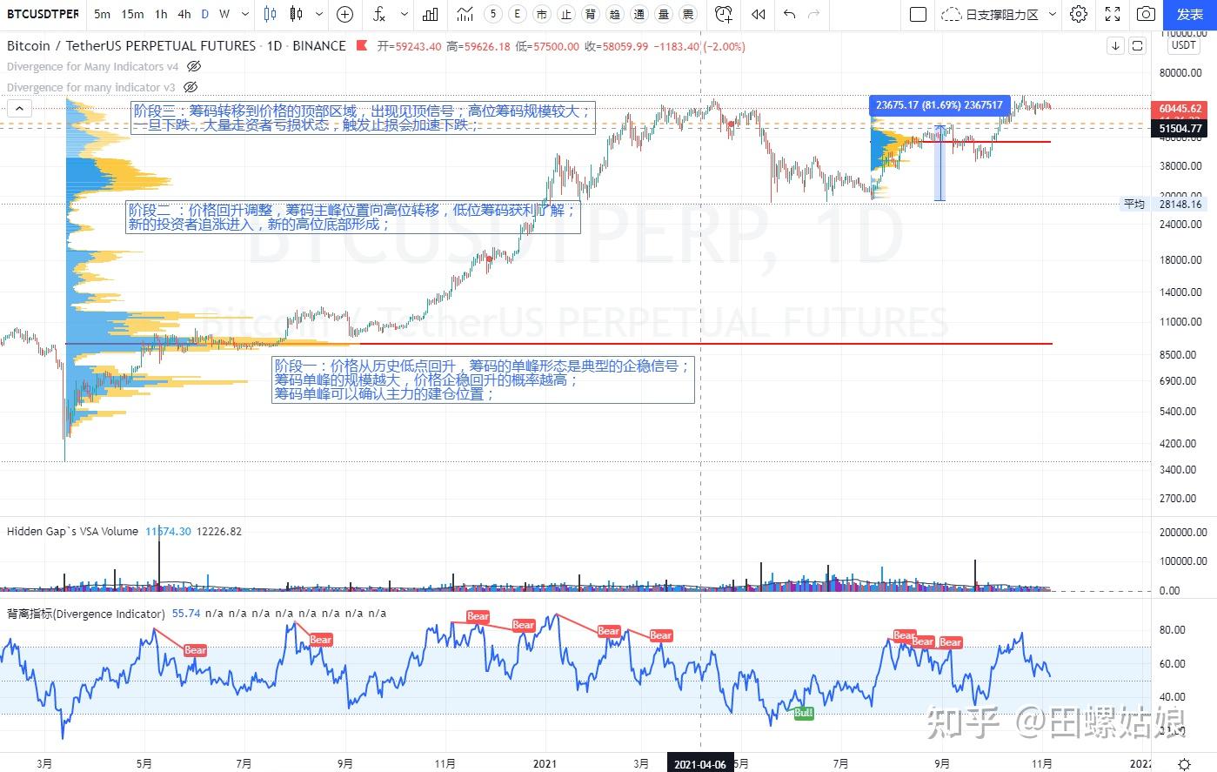The width and height of the screenshot is (1217, 772).
Task: Create a price alert with alarm icon
Action: [x=724, y=14]
